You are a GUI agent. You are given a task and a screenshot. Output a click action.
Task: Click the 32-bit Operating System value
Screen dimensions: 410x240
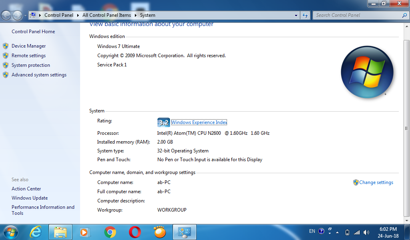[x=183, y=151]
